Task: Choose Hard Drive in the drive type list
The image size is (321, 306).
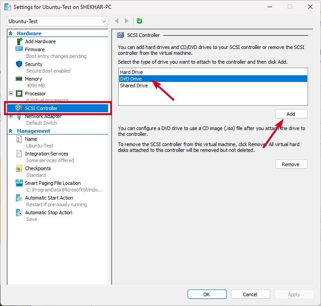Action: coord(213,72)
